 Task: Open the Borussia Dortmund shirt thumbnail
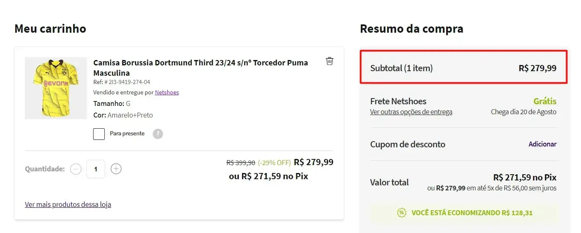coord(56,88)
